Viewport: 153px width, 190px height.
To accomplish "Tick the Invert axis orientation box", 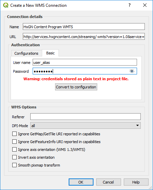I will pos(14,157).
